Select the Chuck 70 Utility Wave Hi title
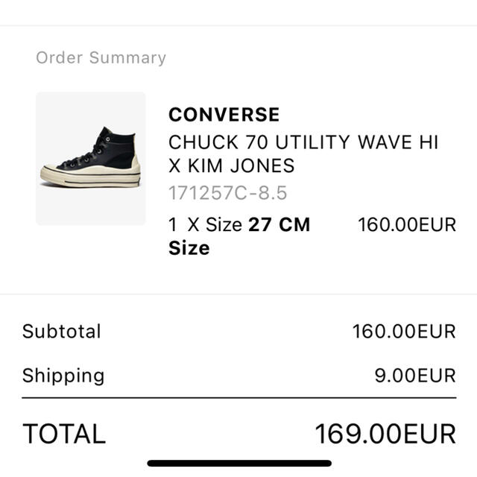The width and height of the screenshot is (477, 477). pyautogui.click(x=303, y=142)
